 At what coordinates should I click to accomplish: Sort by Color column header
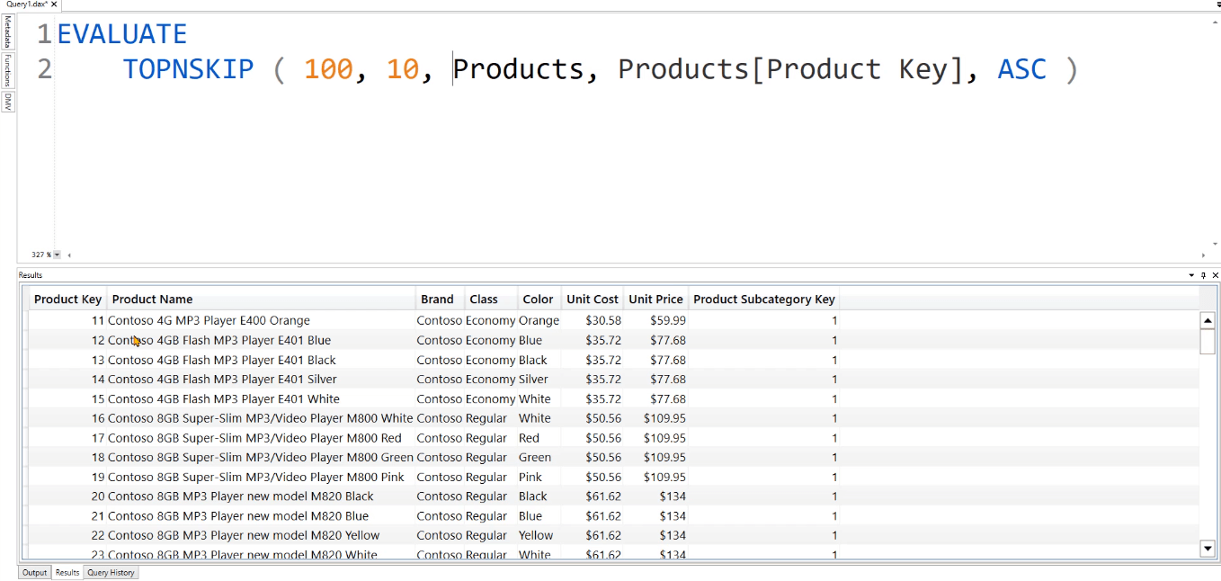pyautogui.click(x=539, y=299)
